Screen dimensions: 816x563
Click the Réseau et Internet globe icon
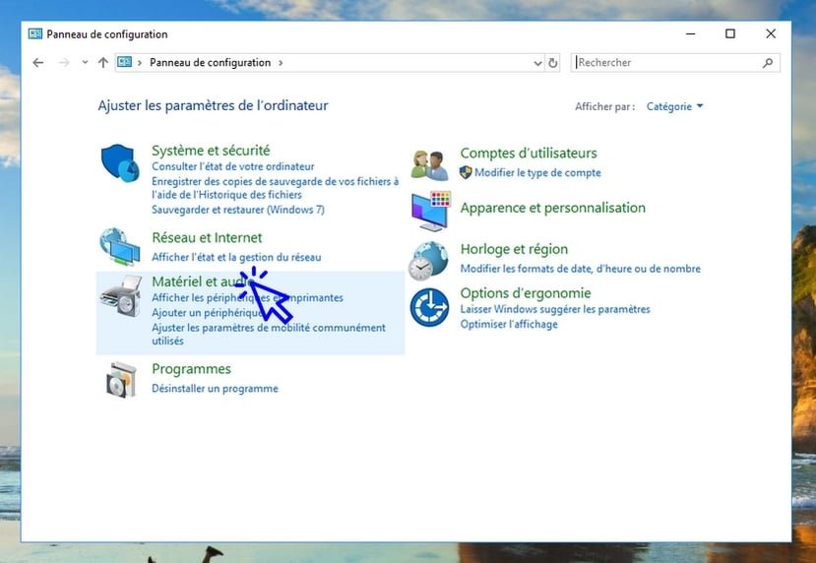click(x=120, y=247)
